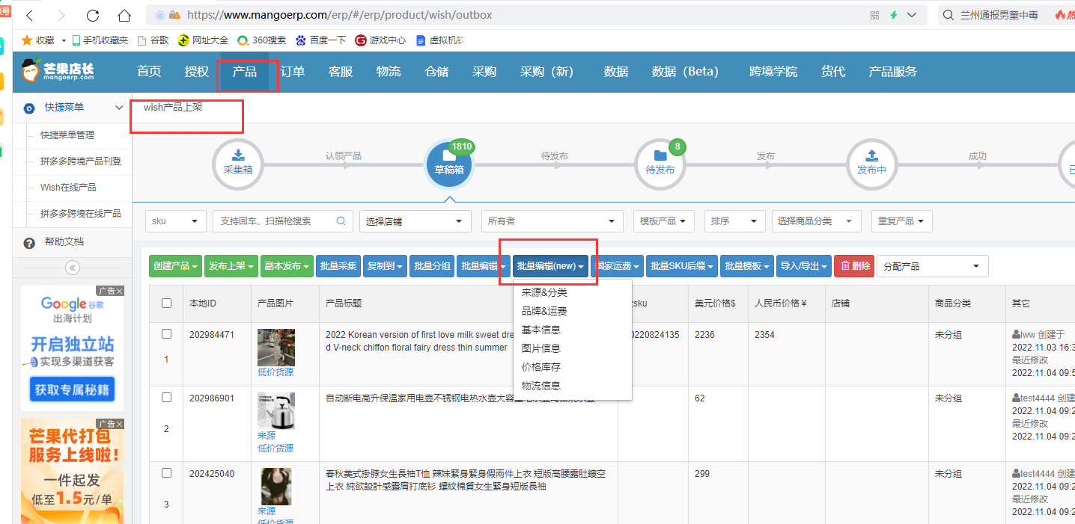Click the magnifier icon in the browser search box
The height and width of the screenshot is (524, 1075).
948,15
